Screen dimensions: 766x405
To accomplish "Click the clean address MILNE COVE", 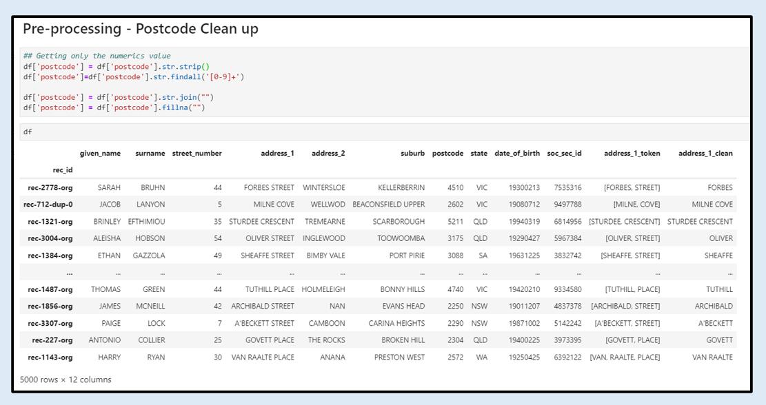I will [712, 205].
